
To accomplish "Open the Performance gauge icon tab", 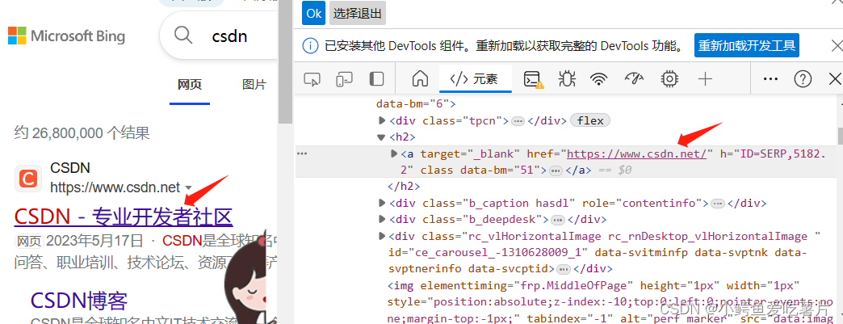I will click(634, 79).
